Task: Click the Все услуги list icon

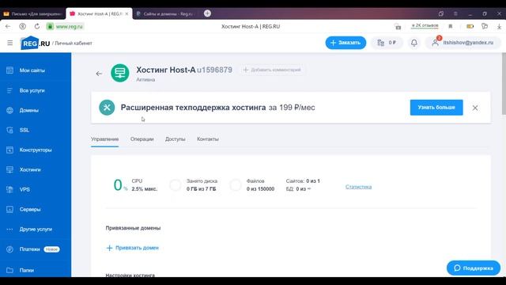Action: [9, 90]
